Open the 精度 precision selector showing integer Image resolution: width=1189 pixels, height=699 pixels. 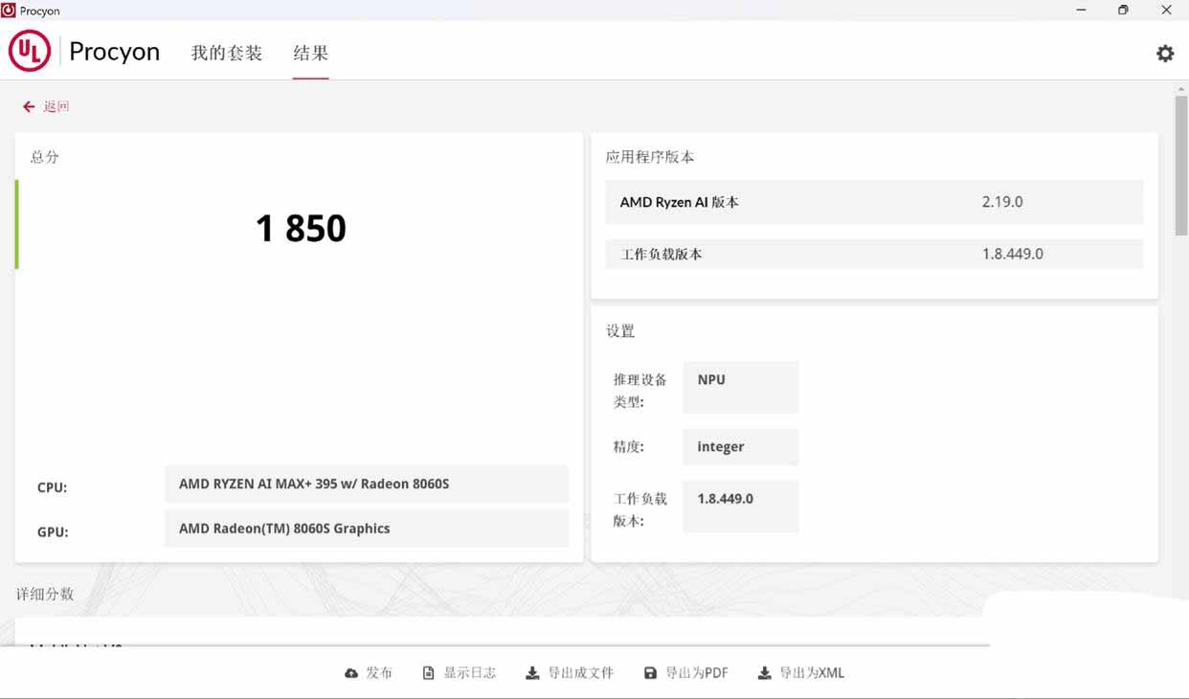(740, 446)
